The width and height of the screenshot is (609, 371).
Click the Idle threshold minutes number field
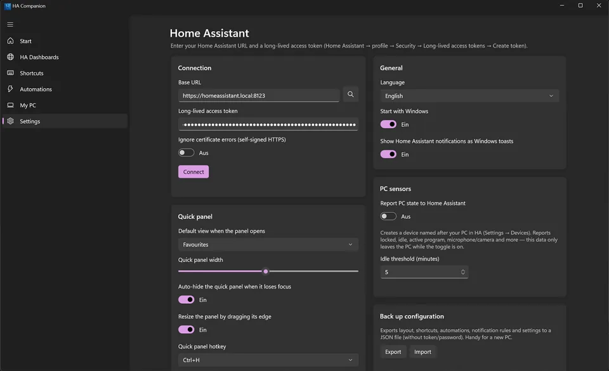[x=424, y=272]
